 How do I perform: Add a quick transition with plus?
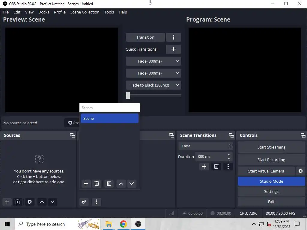(174, 49)
